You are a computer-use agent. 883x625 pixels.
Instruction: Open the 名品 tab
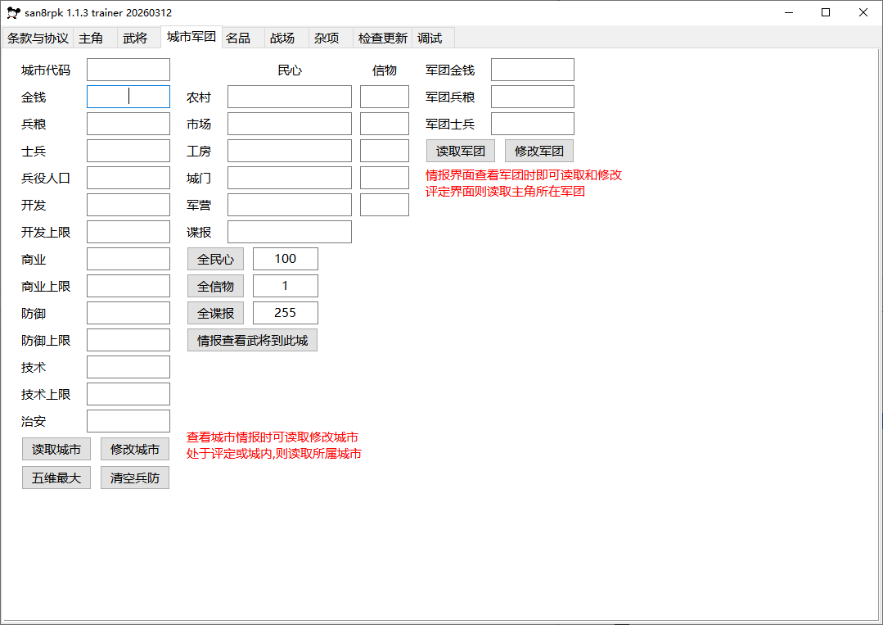[x=238, y=38]
